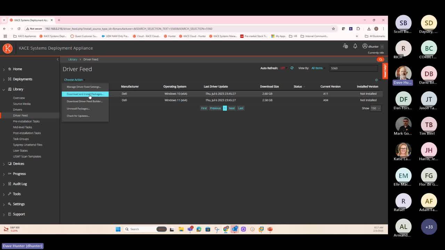This screenshot has height=250, width=445.
Task: Open the notifications bell
Action: pyautogui.click(x=355, y=46)
